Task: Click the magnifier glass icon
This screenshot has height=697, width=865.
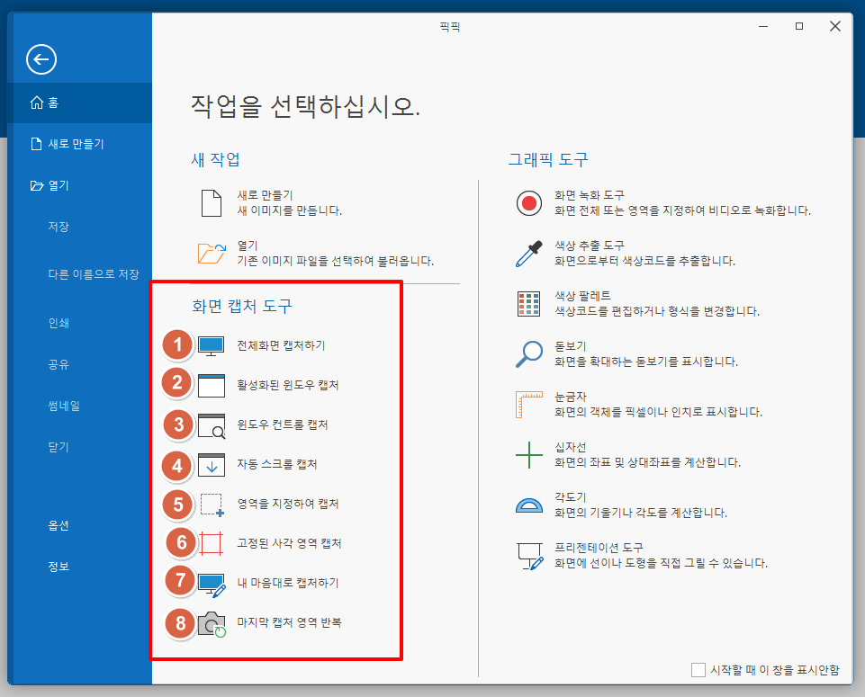Action: click(x=529, y=353)
